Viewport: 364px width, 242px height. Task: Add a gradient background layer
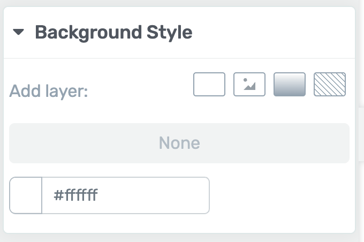(290, 84)
